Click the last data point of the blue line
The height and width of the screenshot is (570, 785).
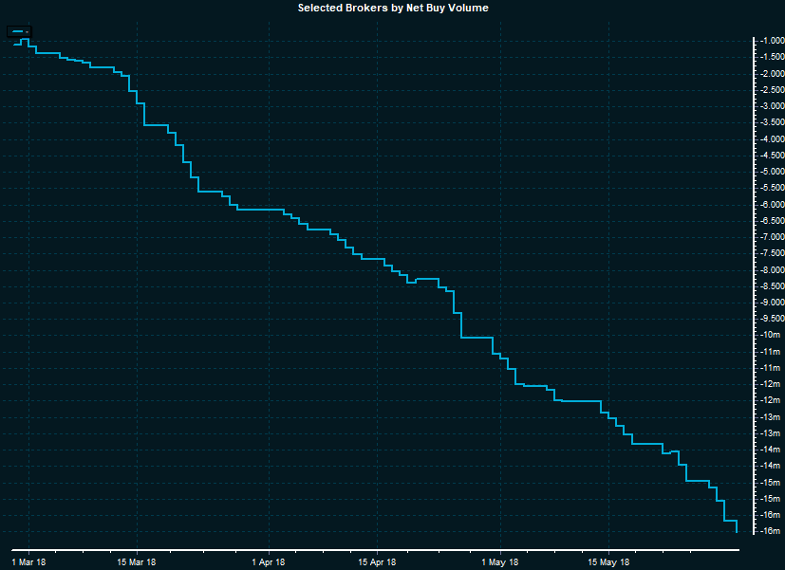tap(737, 532)
